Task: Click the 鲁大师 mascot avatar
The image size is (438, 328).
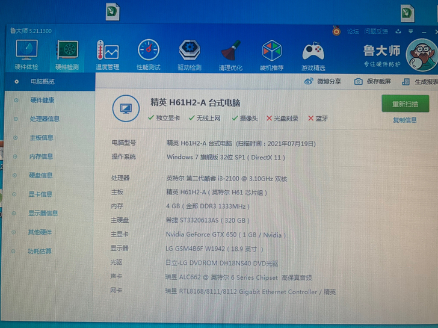Action: [422, 55]
